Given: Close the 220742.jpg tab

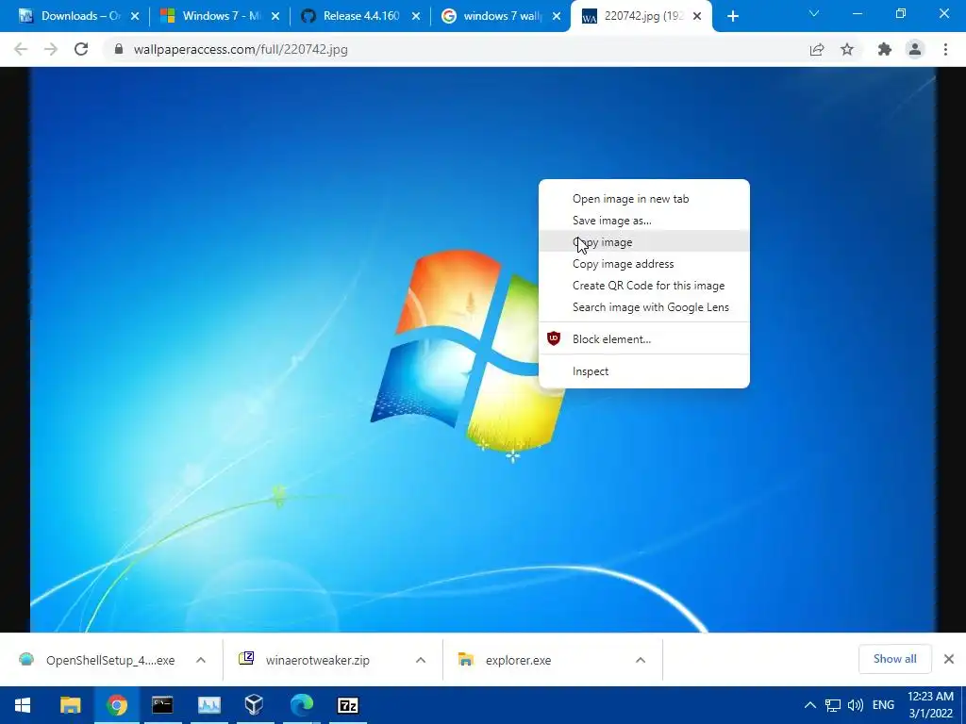Looking at the screenshot, I should 697,17.
